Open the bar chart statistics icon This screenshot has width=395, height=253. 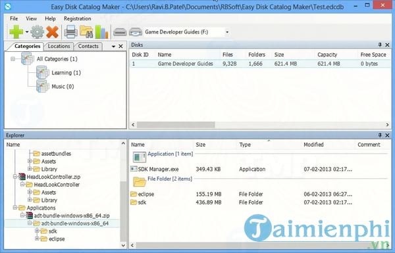coord(101,32)
